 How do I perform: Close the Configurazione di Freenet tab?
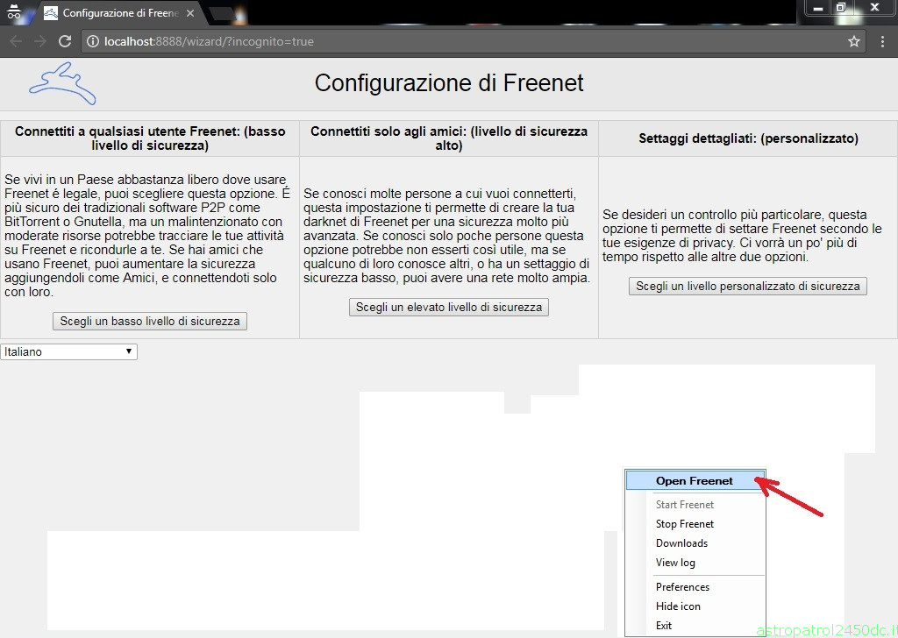(x=190, y=12)
